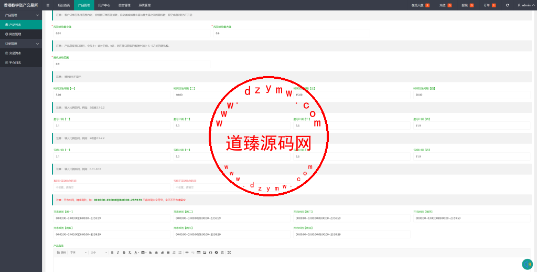Click the 提现 notification counter

pyautogui.click(x=467, y=5)
